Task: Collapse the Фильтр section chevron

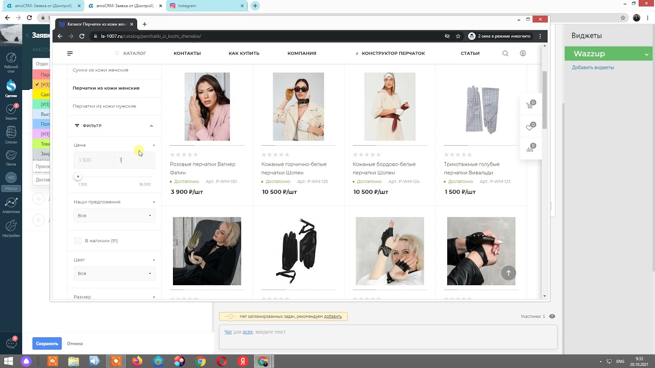Action: click(x=151, y=126)
